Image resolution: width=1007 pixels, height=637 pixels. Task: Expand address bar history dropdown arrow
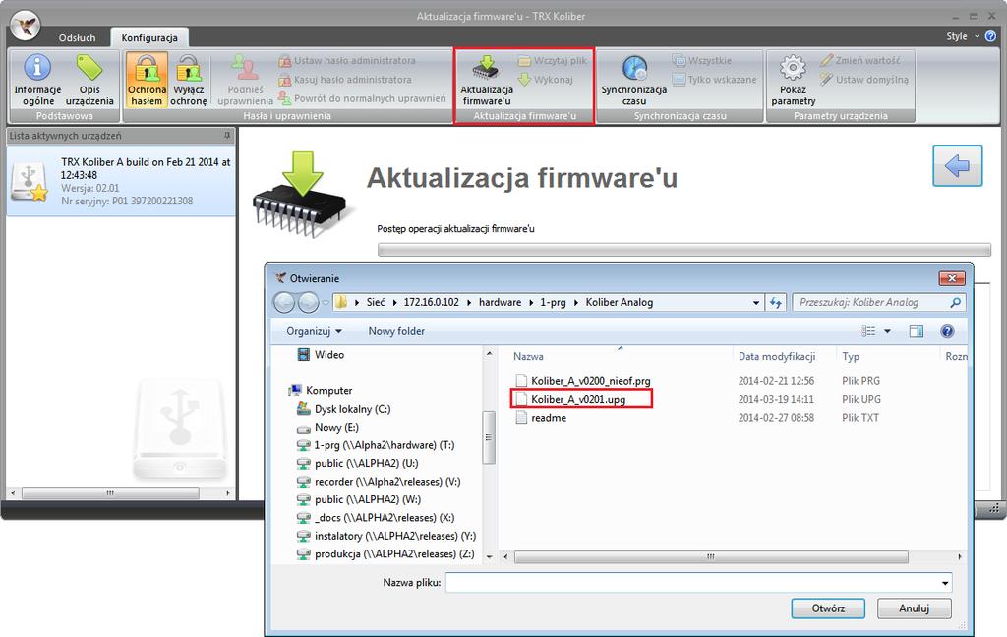tap(756, 303)
